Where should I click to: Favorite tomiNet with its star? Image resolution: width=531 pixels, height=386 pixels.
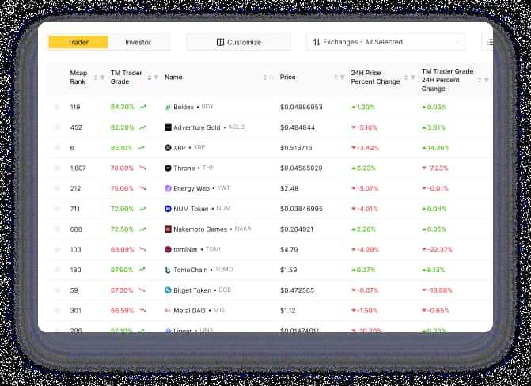[x=57, y=249]
